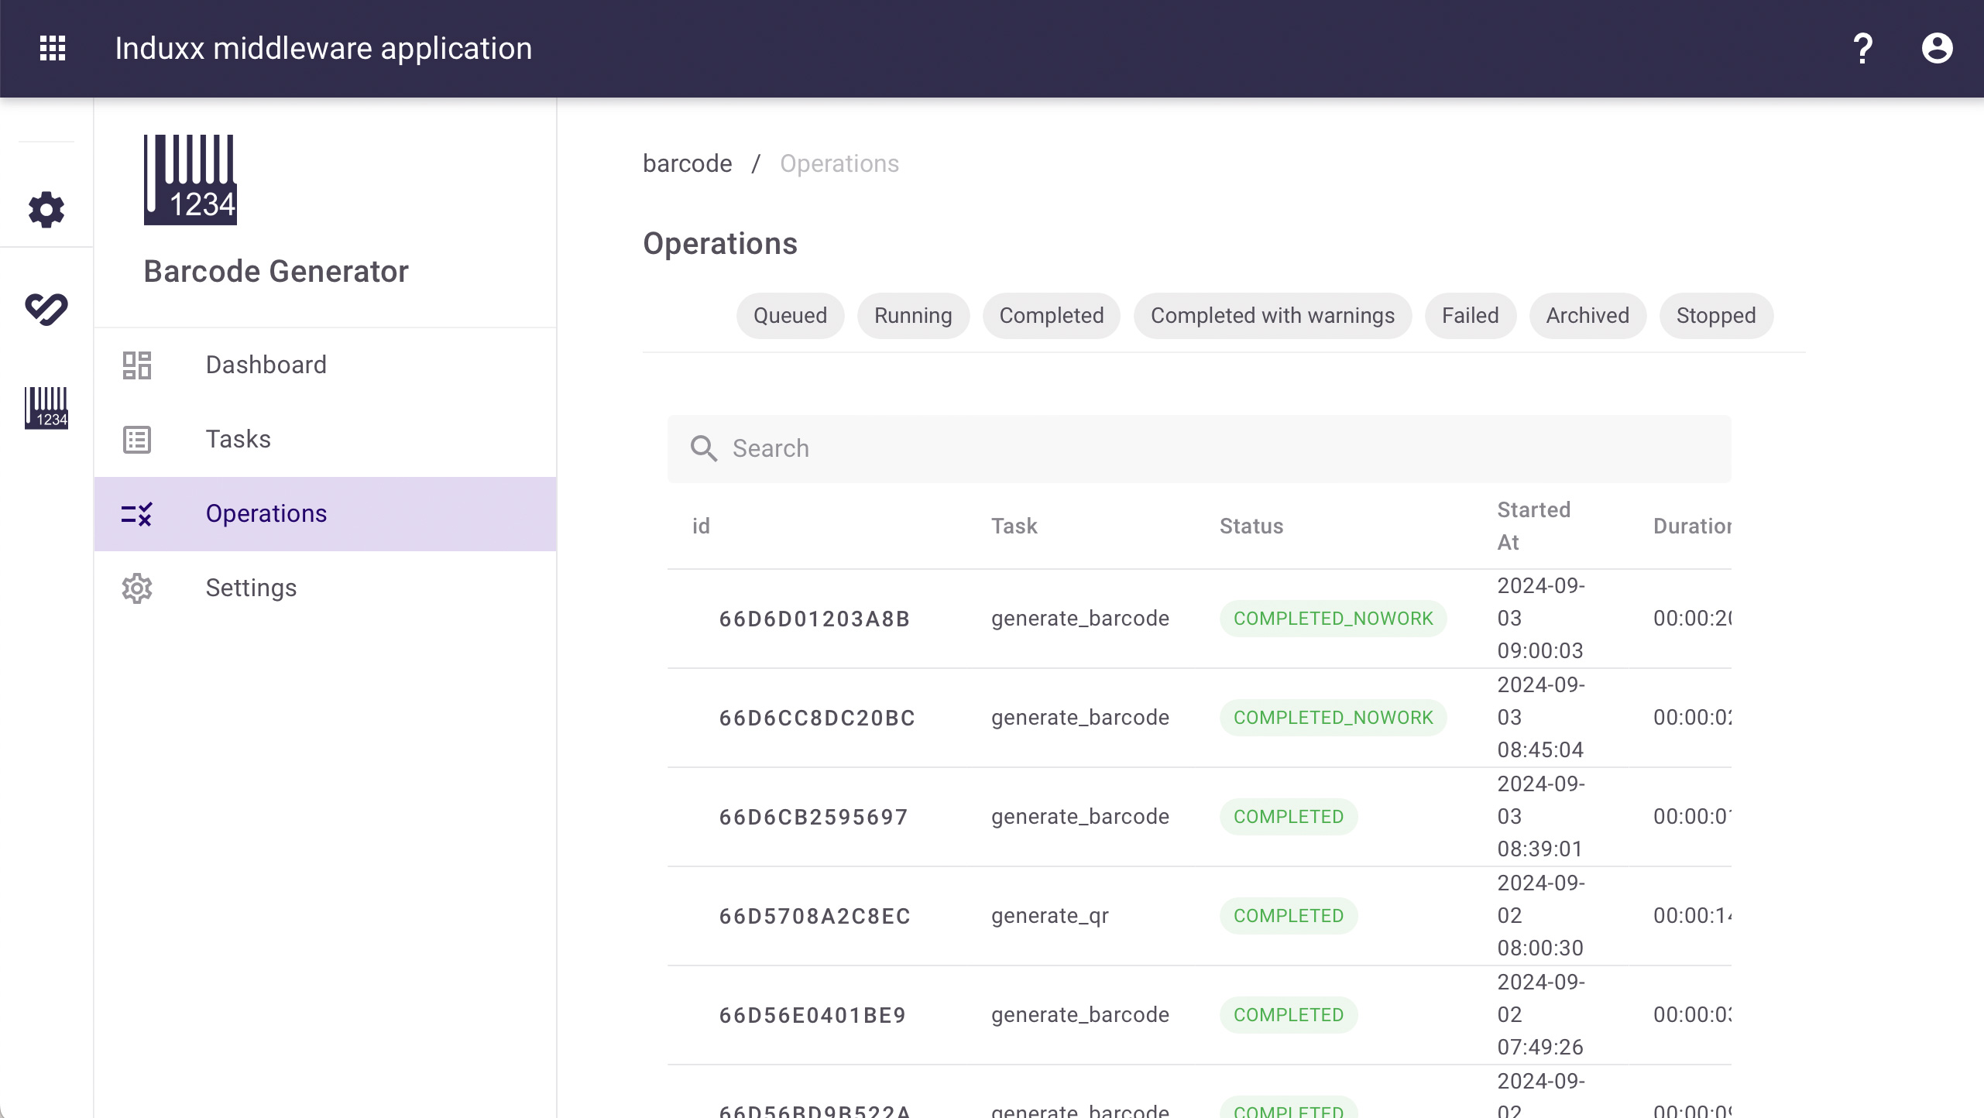The width and height of the screenshot is (1984, 1118).
Task: Open operation 66D56E0401BE9
Action: (x=812, y=1015)
